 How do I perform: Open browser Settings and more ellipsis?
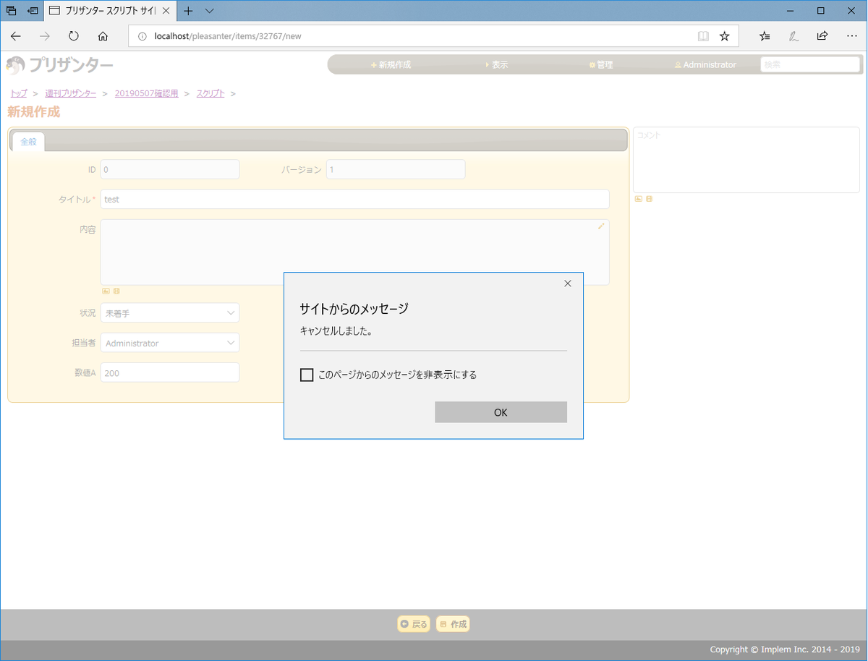851,36
